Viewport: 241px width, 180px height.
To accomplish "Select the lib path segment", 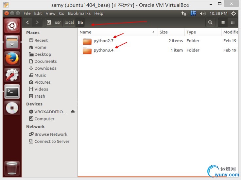I will 80,22.
